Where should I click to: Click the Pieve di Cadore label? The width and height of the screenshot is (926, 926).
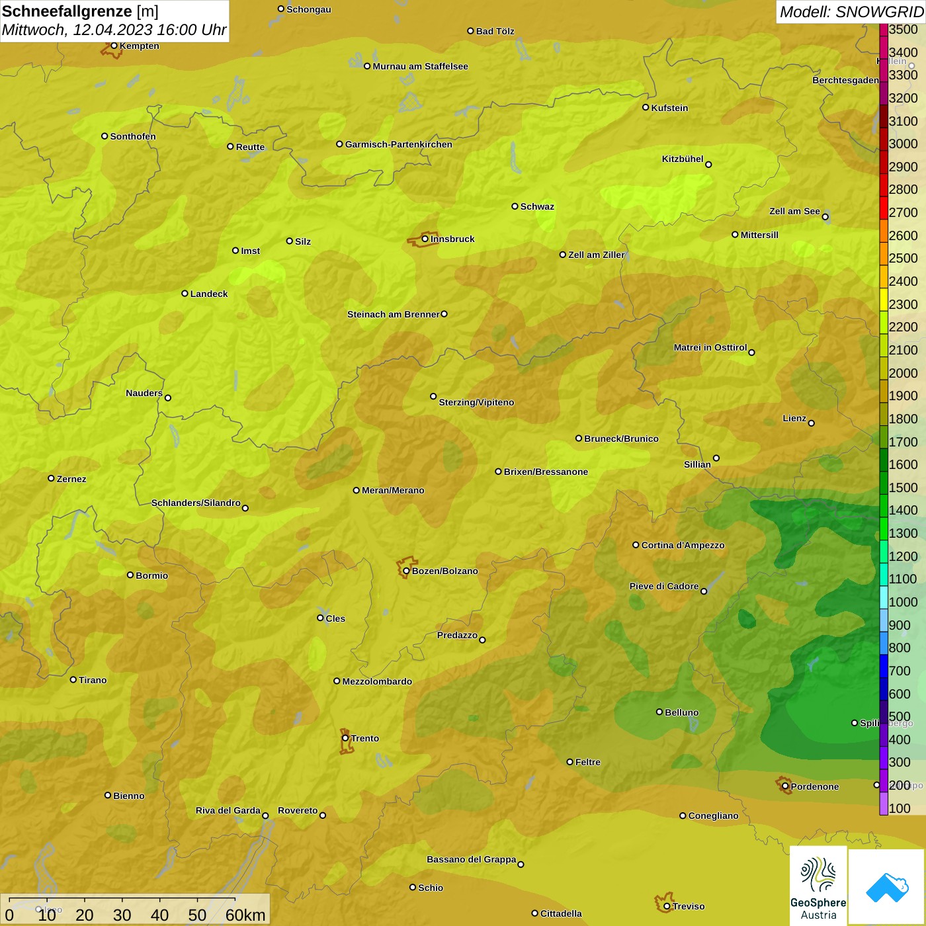click(664, 586)
